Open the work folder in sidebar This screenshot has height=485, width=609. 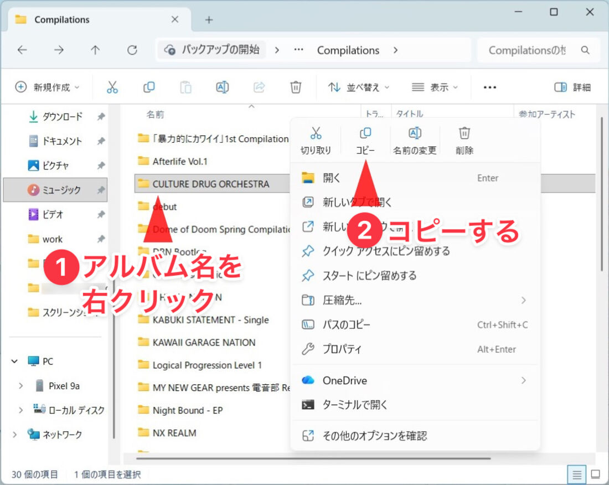click(53, 239)
